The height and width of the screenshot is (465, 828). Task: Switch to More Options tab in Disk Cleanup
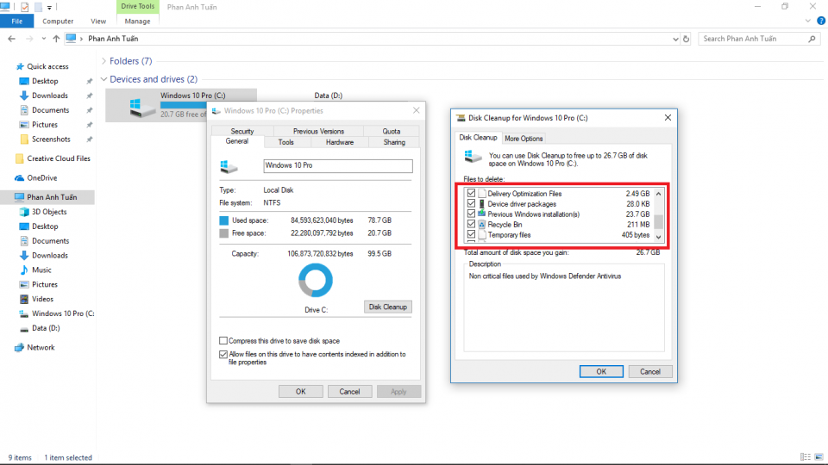(524, 139)
